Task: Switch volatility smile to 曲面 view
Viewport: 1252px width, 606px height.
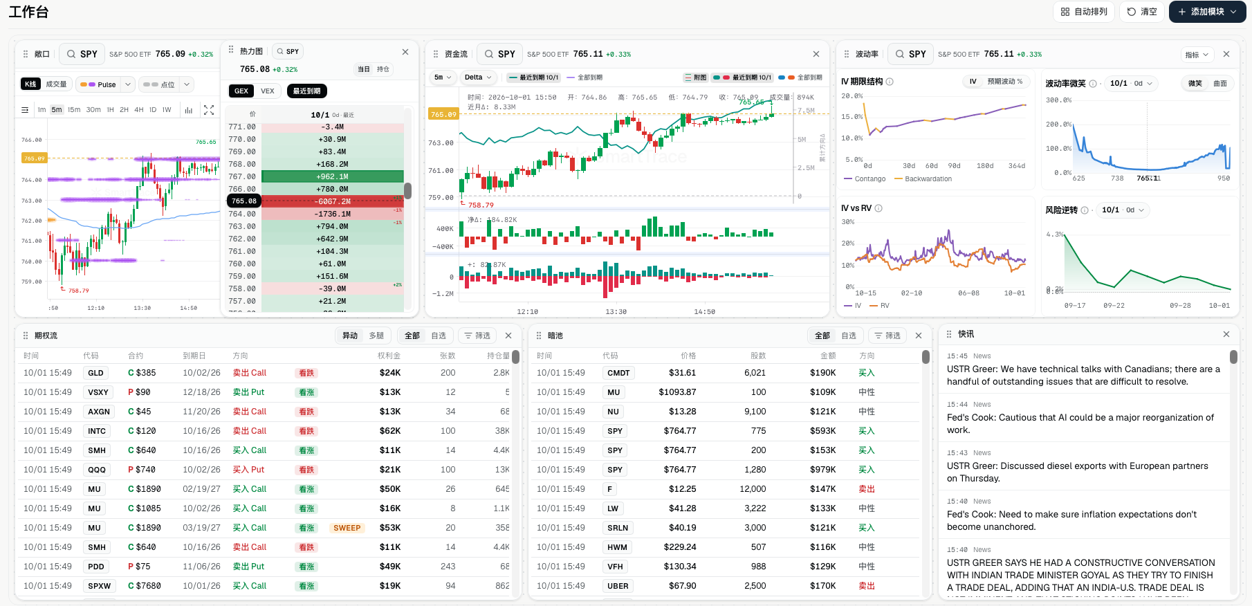Action: [1220, 84]
